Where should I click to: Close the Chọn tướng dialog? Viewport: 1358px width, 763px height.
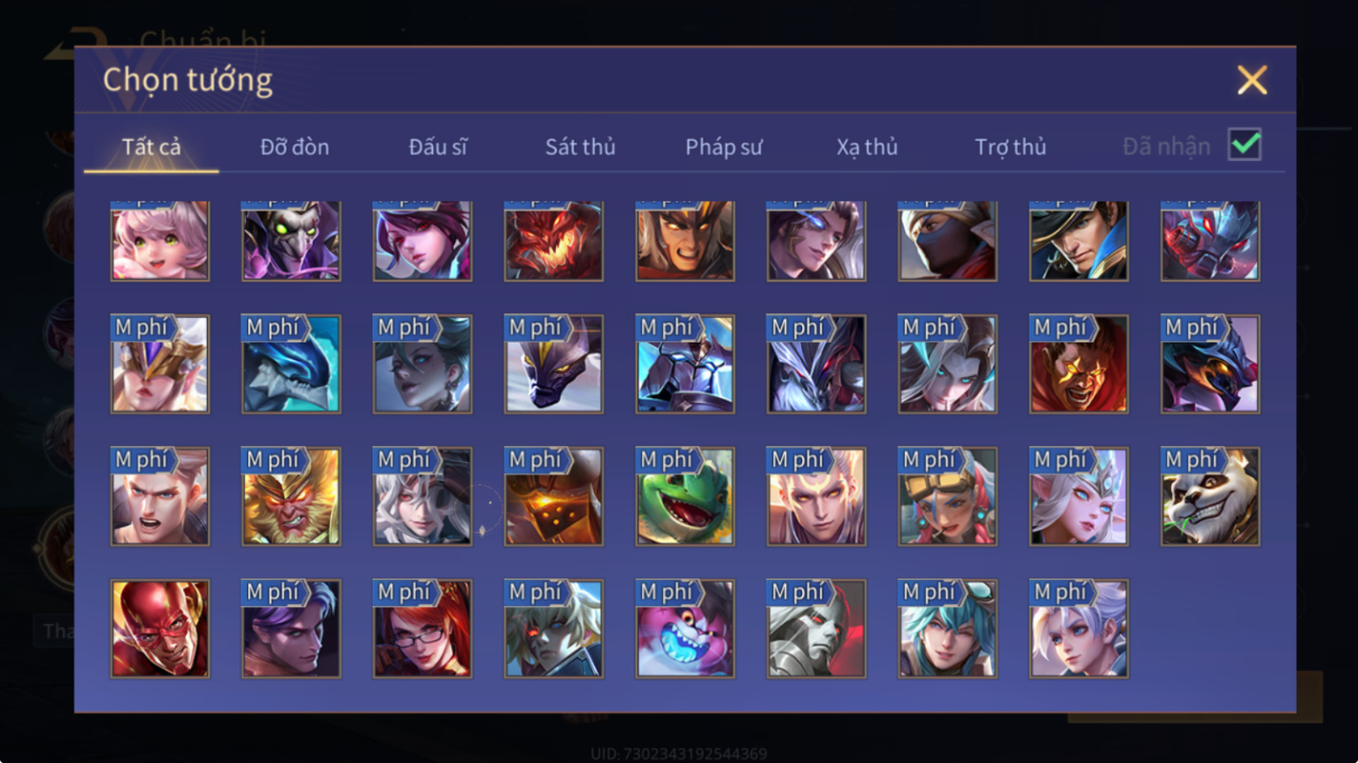1252,81
